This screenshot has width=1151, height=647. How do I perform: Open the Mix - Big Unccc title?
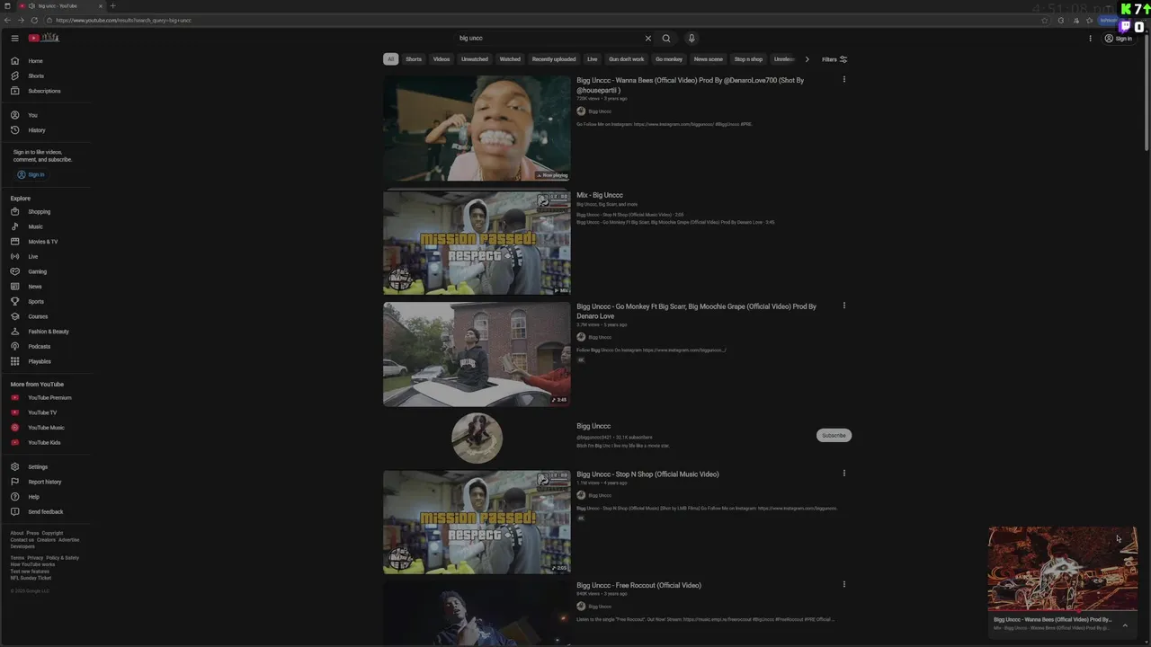pyautogui.click(x=600, y=195)
